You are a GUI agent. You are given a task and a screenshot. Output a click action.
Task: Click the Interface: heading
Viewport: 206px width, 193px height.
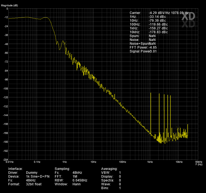[15, 169]
